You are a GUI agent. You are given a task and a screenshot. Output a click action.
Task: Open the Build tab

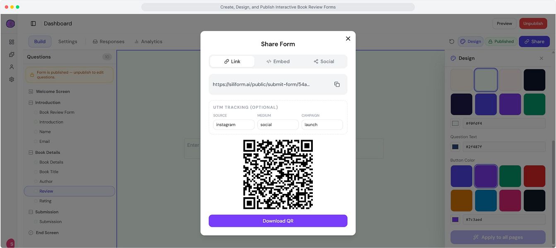point(40,41)
